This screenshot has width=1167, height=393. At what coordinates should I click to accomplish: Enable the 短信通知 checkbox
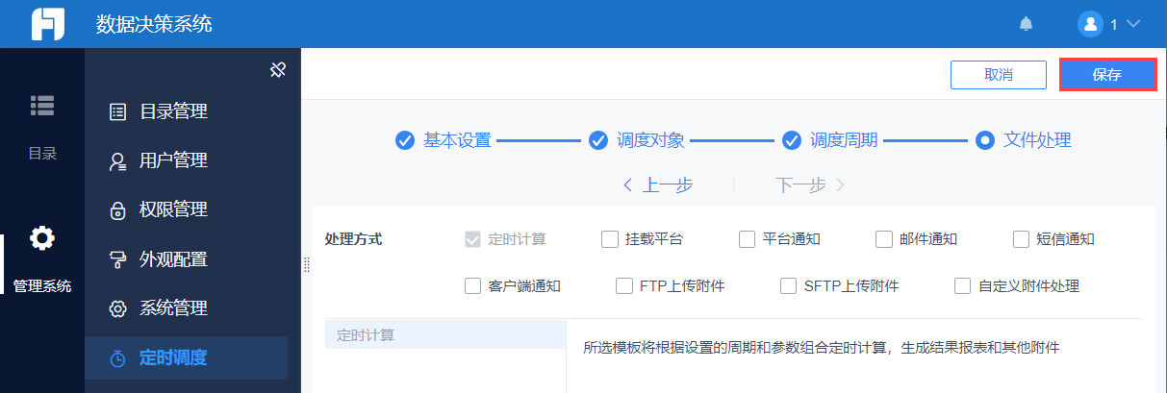click(1022, 239)
